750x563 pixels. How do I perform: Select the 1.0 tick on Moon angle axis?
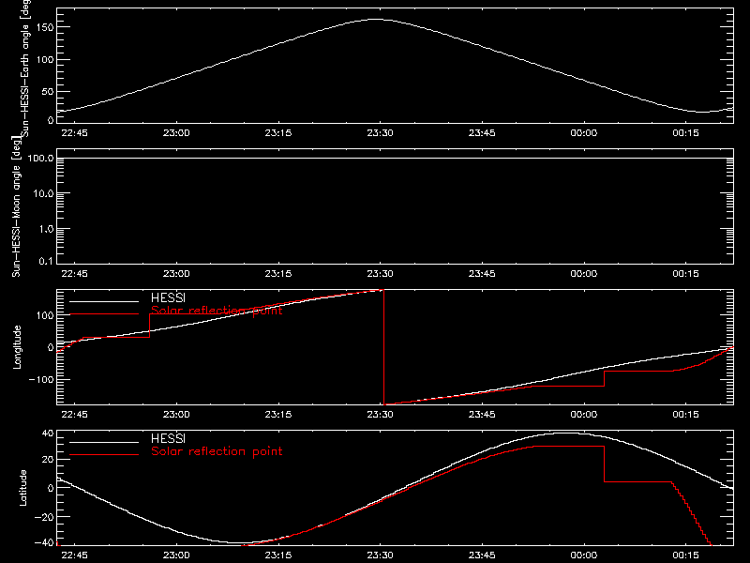(46, 229)
